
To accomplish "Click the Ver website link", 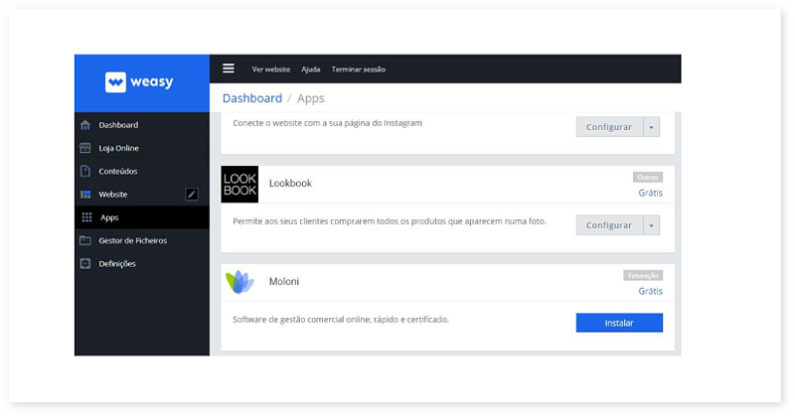I will [x=270, y=69].
